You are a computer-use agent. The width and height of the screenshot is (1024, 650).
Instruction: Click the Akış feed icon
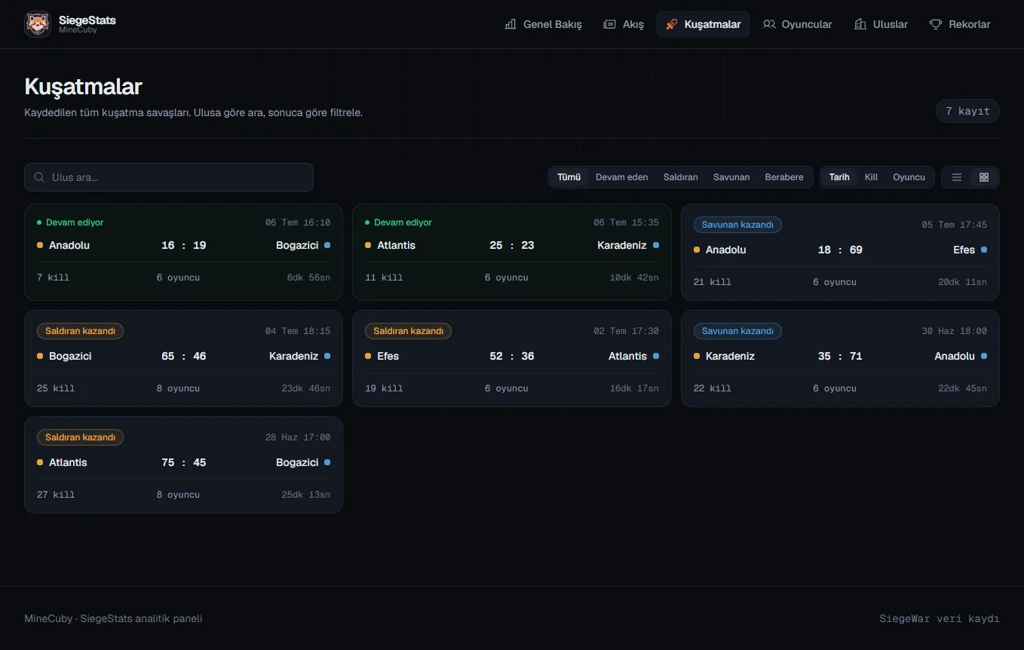[609, 24]
